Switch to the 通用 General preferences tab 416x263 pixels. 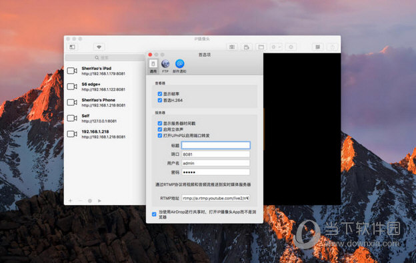[x=153, y=66]
